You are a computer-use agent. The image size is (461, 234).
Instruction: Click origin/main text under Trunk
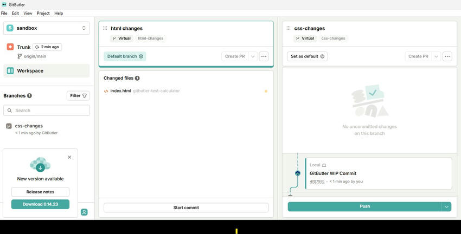pos(35,56)
